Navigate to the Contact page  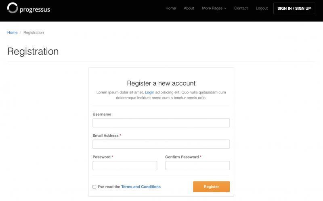coord(241,8)
